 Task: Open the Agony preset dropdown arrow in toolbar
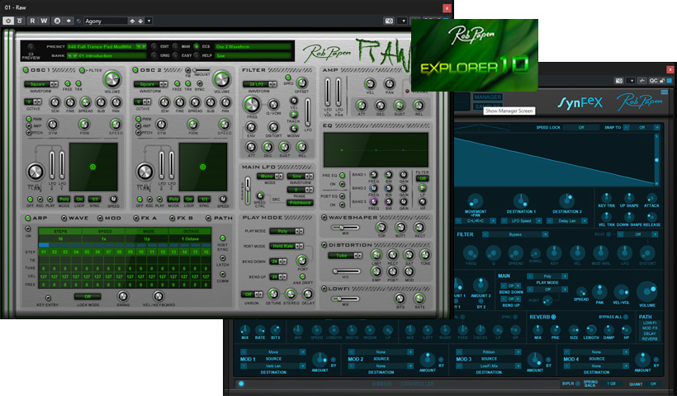tap(149, 21)
